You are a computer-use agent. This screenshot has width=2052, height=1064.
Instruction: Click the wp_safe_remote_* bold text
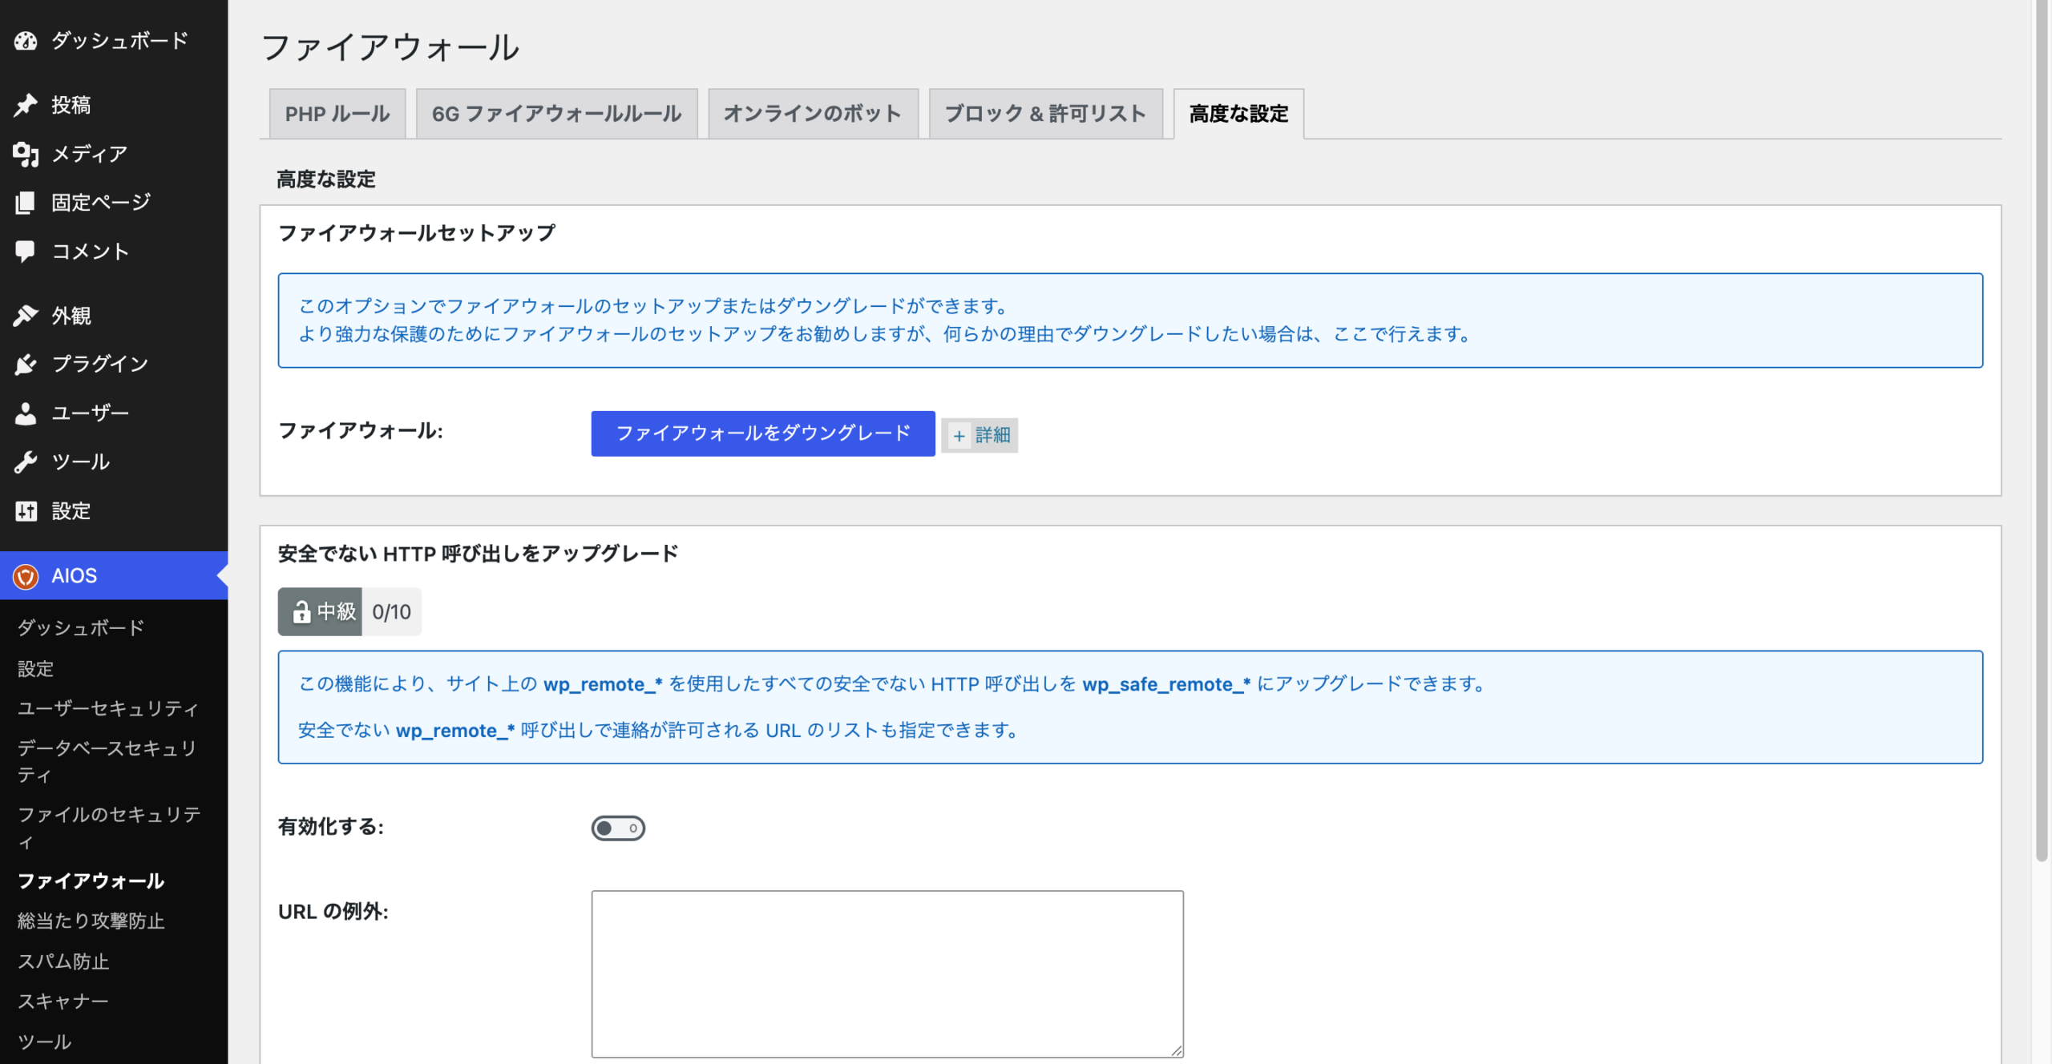click(1166, 684)
